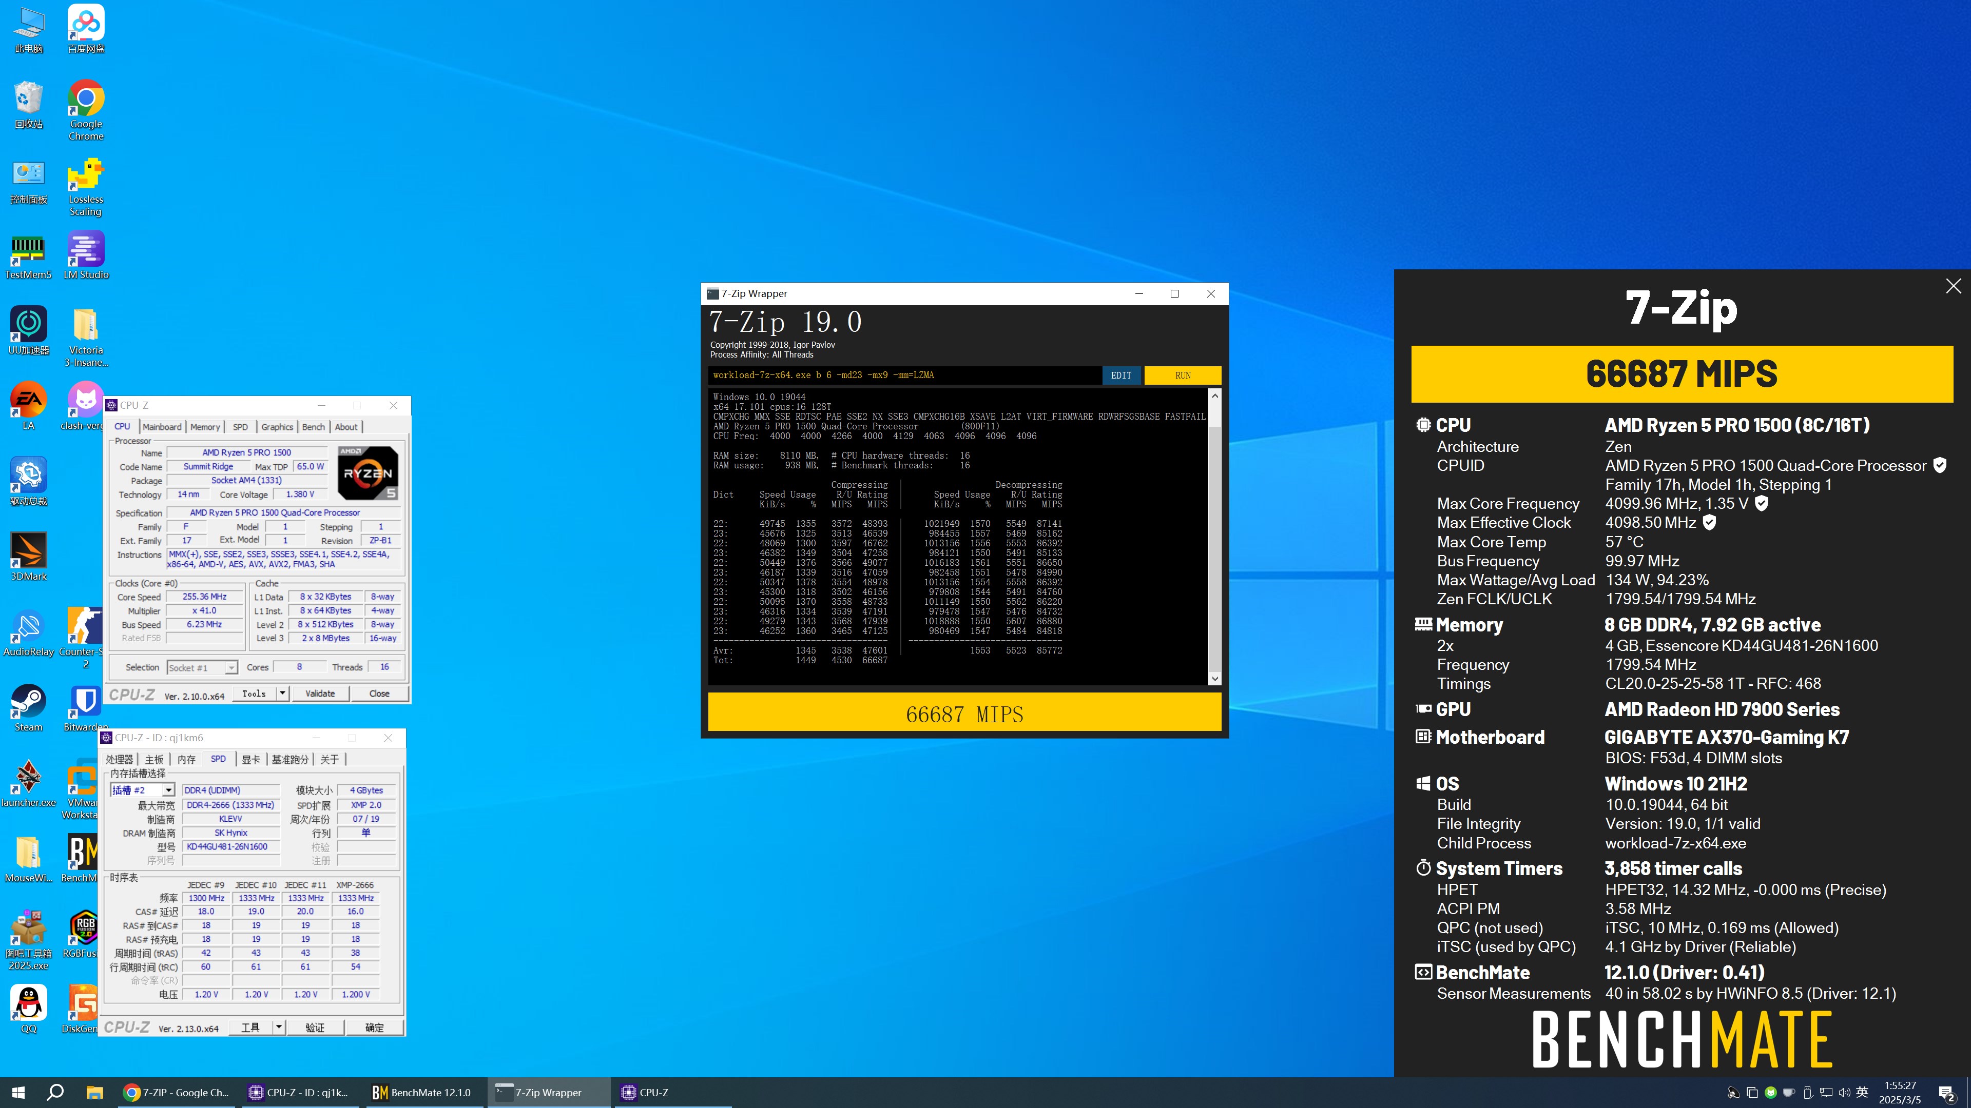
Task: Open 3DMark desktop shortcut
Action: [x=28, y=557]
